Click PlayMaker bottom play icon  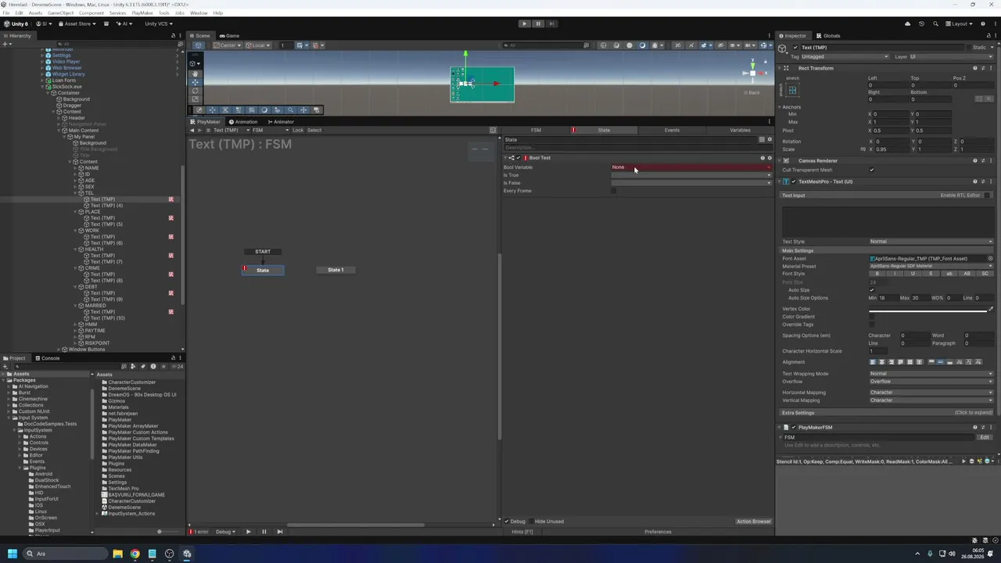249,532
